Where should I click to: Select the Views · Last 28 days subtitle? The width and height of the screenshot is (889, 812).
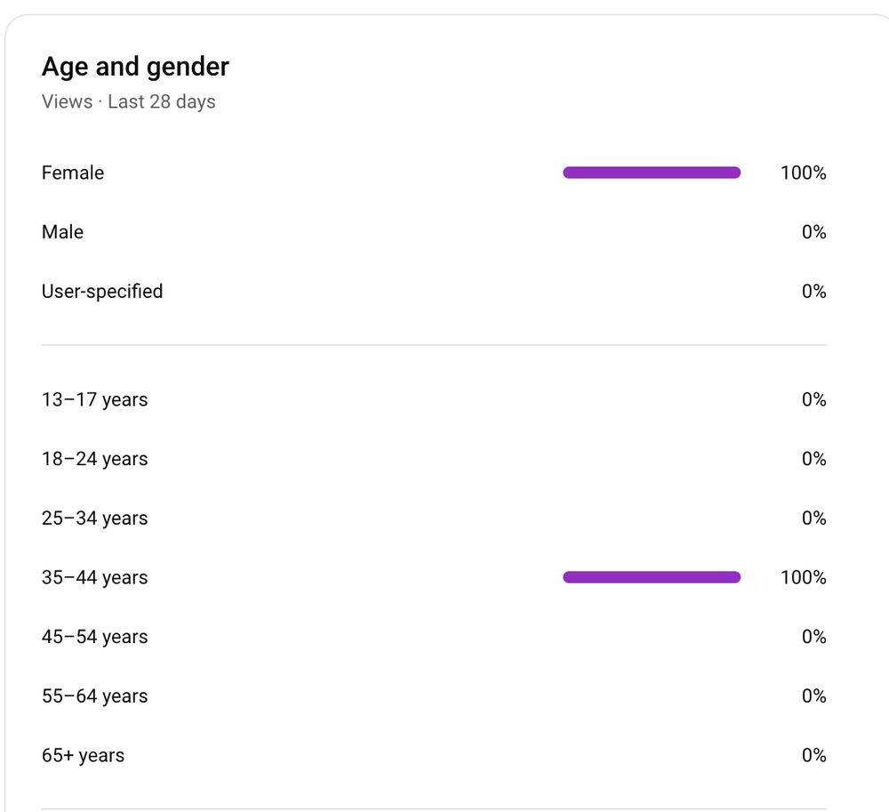129,101
